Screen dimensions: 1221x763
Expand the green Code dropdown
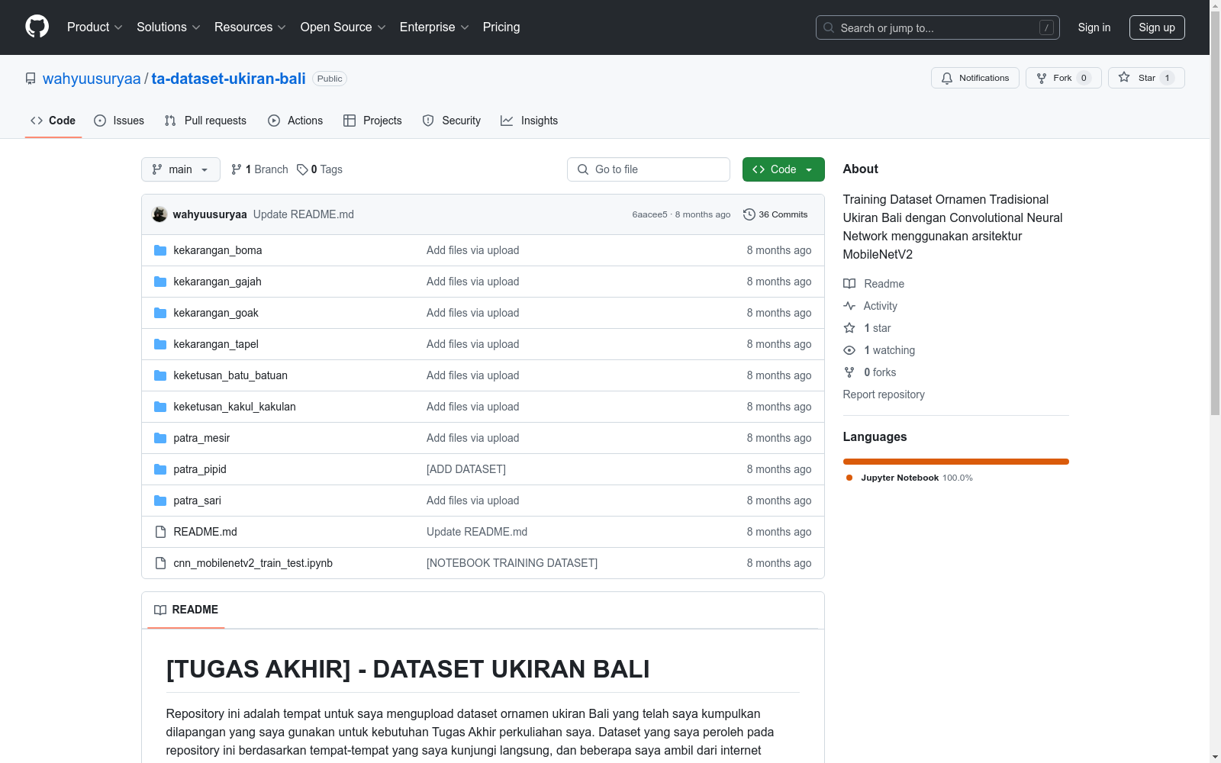[783, 169]
